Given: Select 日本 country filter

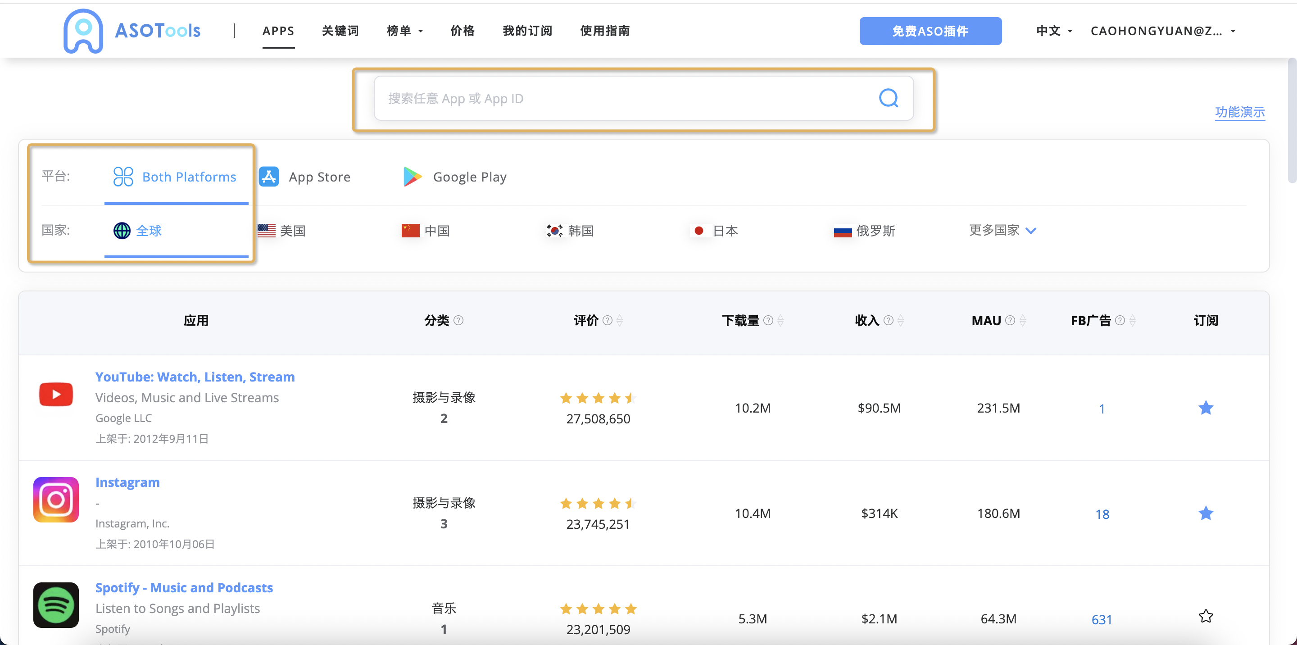Looking at the screenshot, I should pos(714,231).
